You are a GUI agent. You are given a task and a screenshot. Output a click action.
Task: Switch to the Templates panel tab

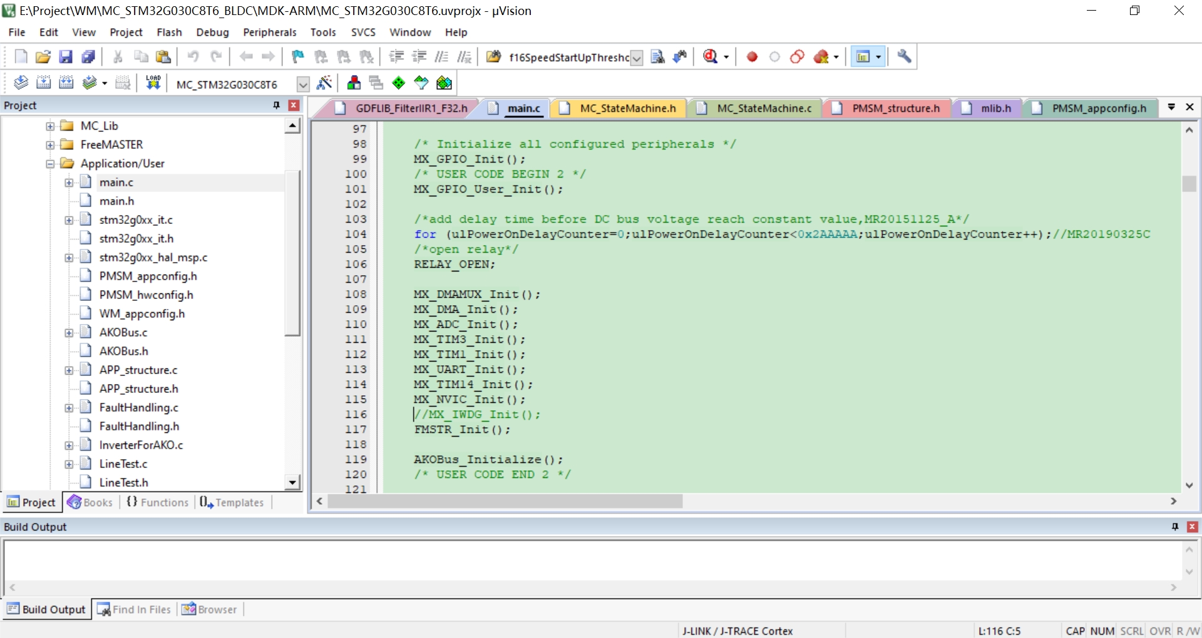(232, 502)
